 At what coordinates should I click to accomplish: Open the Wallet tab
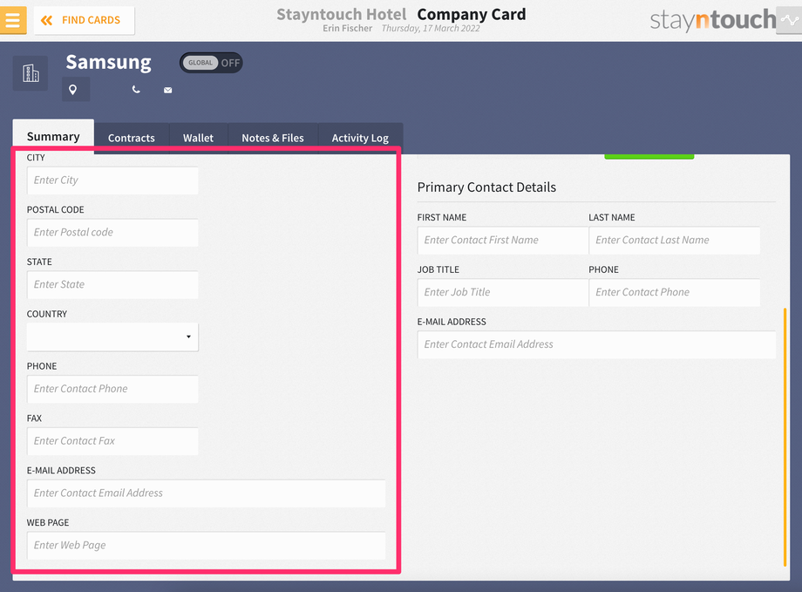(198, 138)
